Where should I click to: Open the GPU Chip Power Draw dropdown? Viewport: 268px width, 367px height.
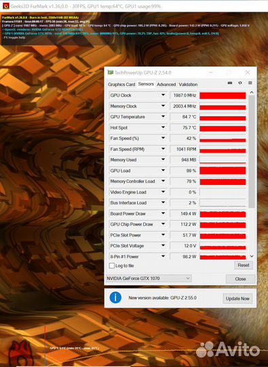(163, 224)
